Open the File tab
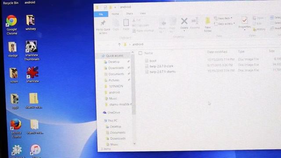This screenshot has width=281, height=158. [x=101, y=14]
